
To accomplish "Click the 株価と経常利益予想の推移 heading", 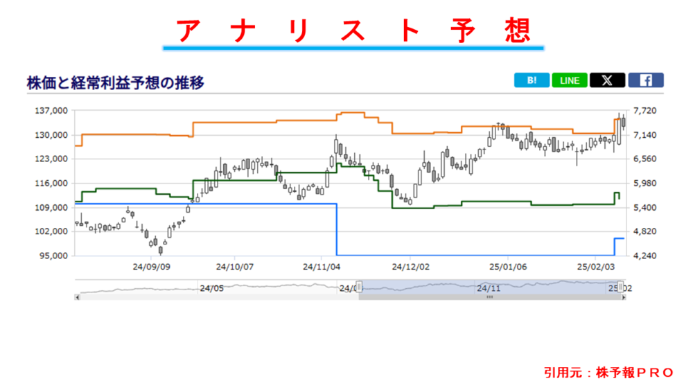I will click(115, 82).
